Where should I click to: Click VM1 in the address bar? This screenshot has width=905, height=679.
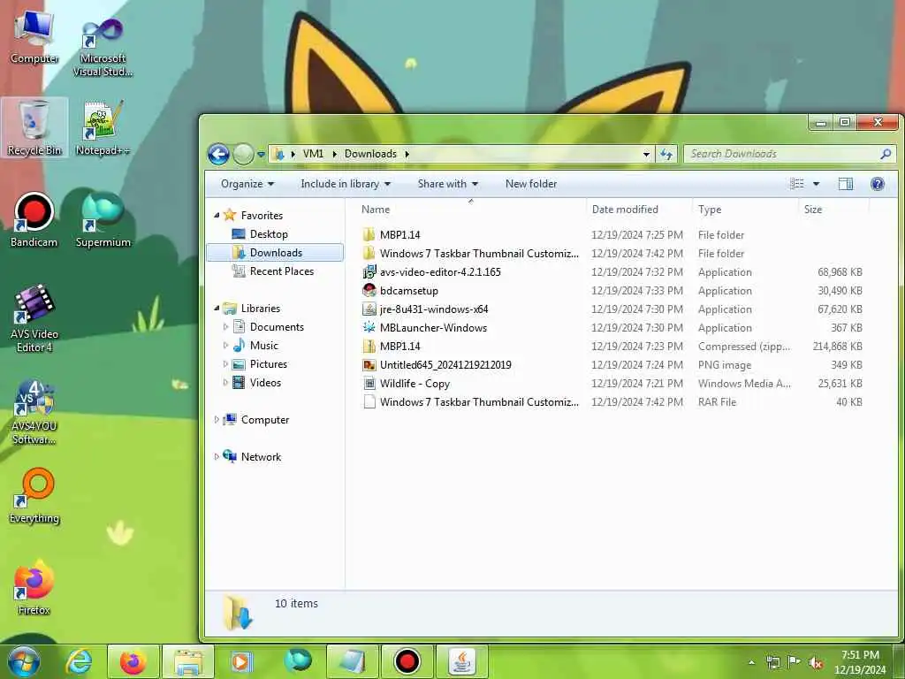[x=313, y=154]
